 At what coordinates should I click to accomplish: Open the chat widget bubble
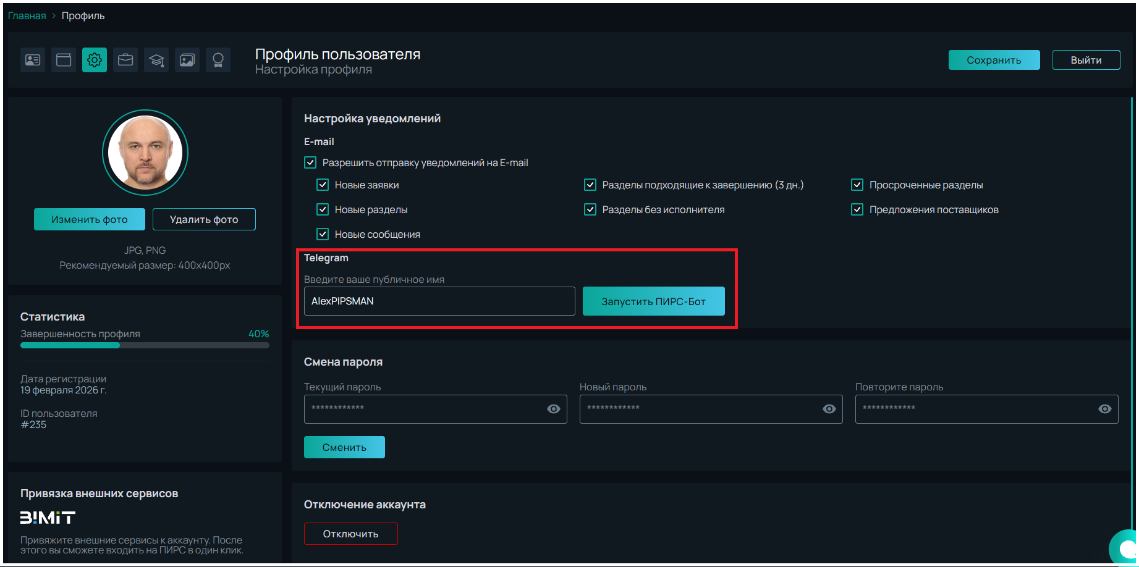coord(1126,548)
